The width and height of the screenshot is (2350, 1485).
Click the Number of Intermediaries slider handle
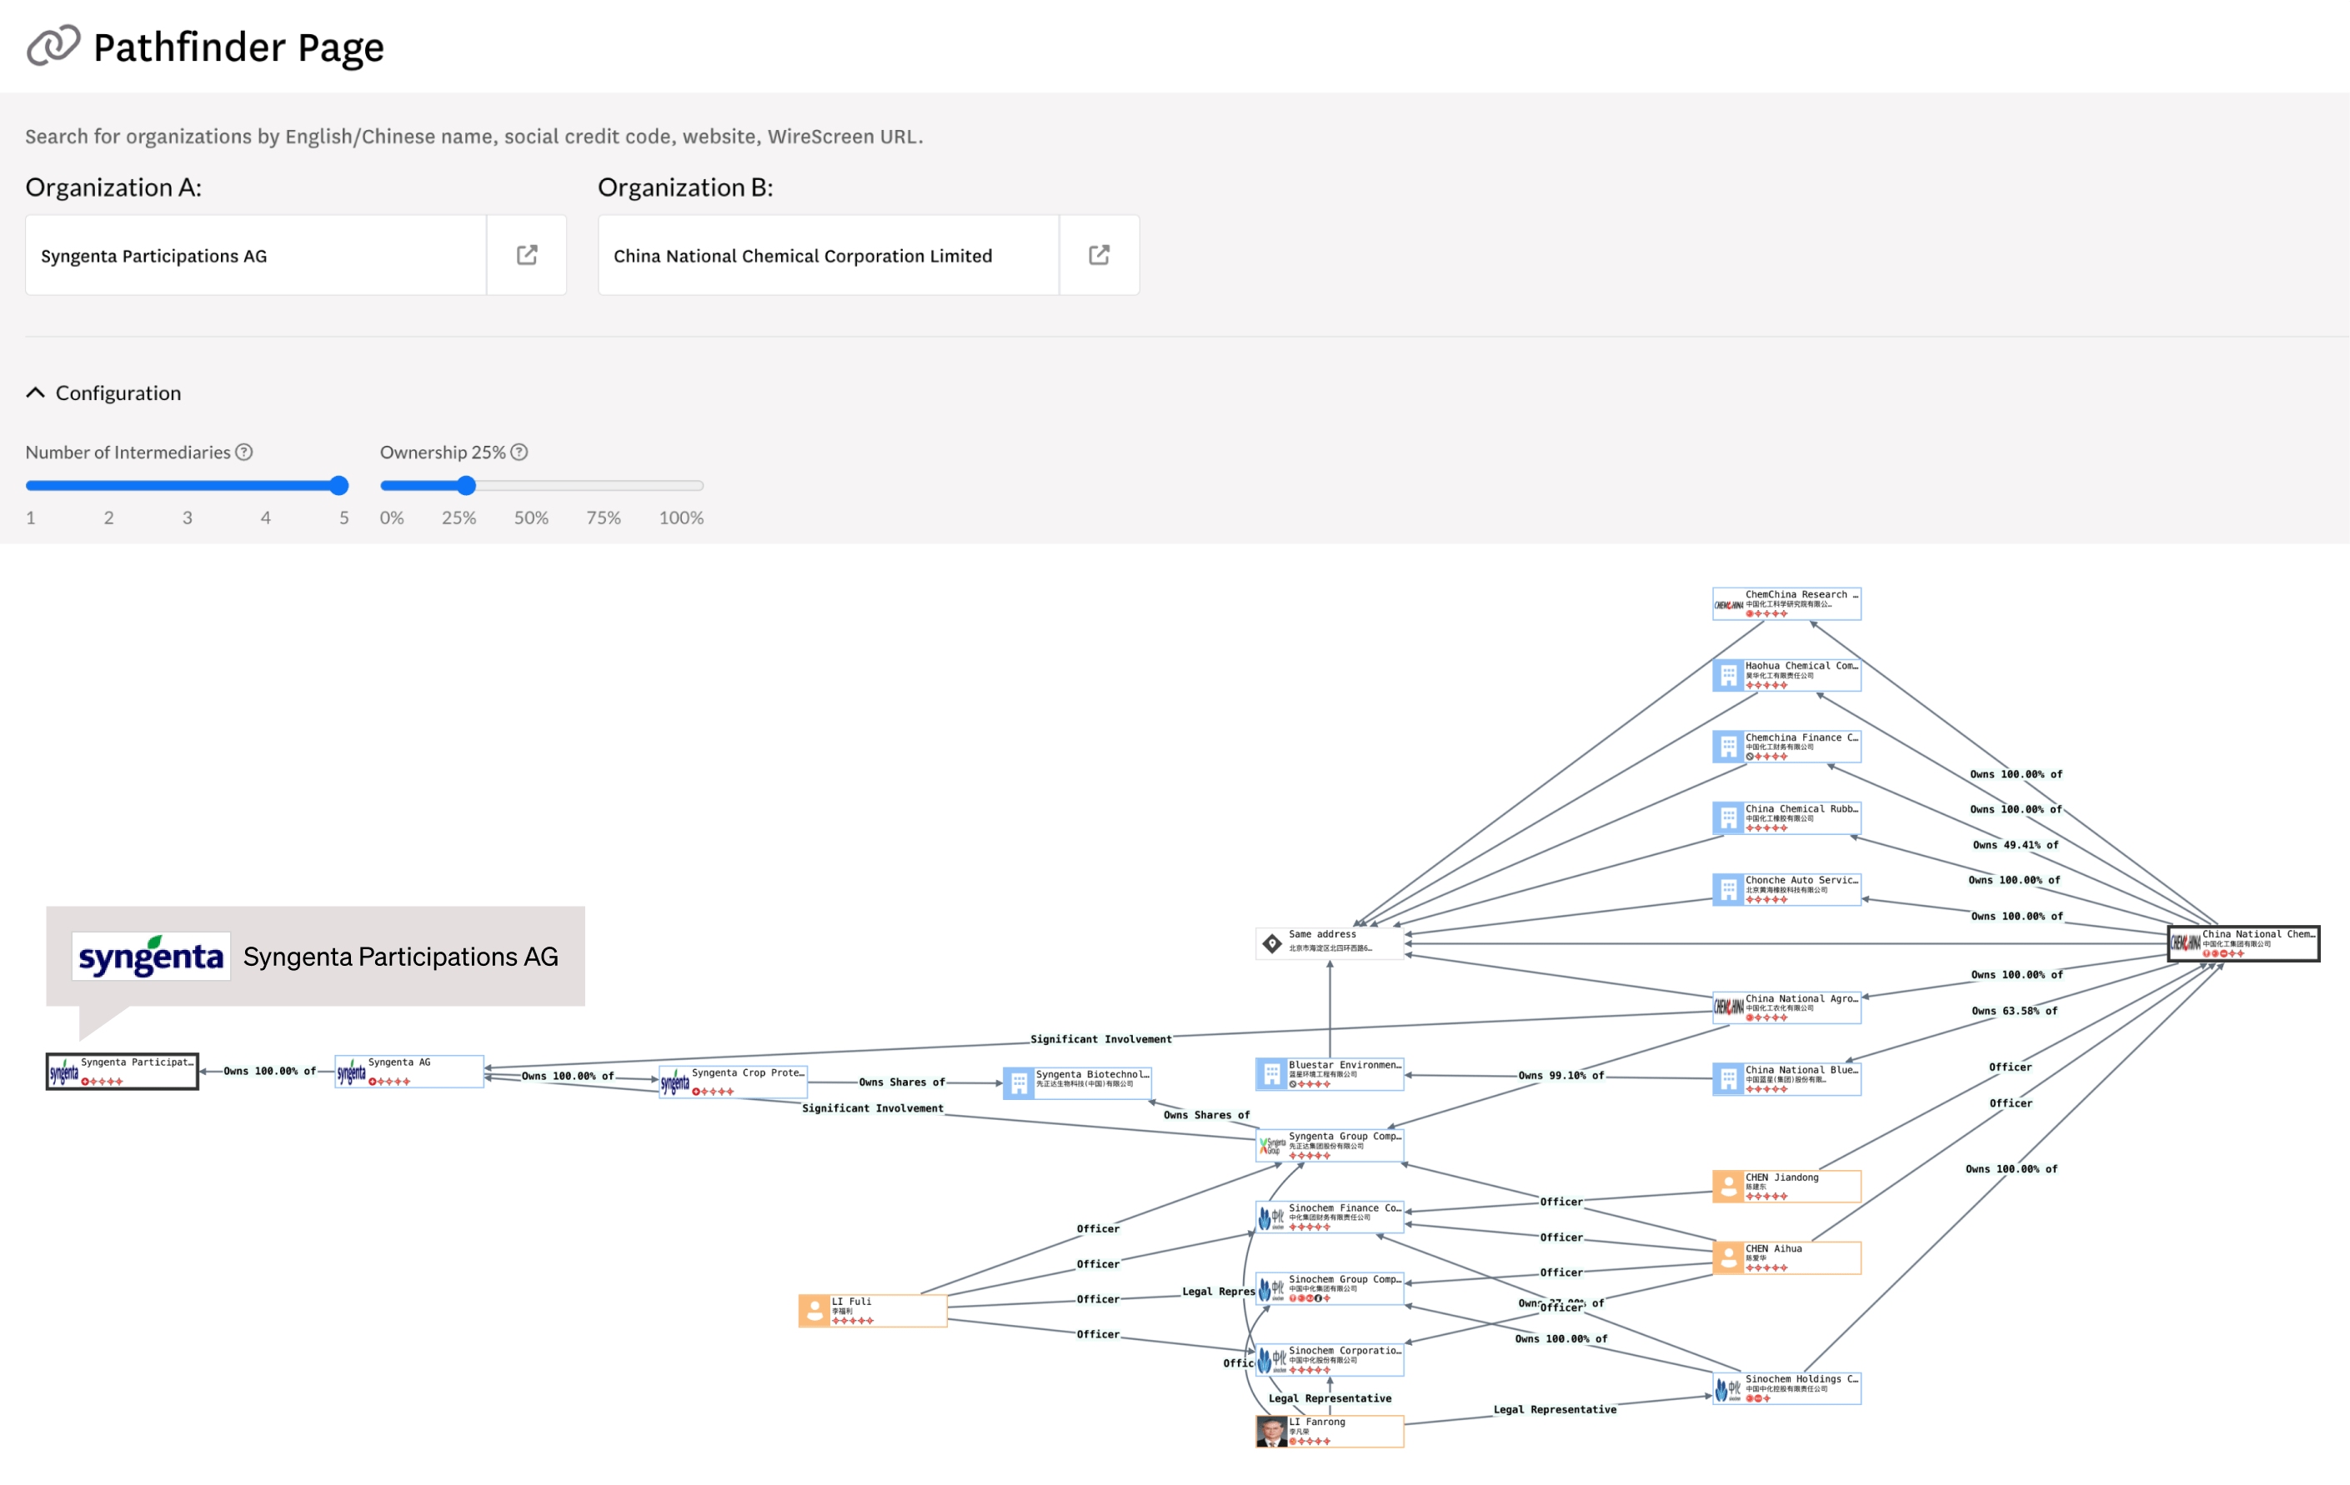pos(338,485)
